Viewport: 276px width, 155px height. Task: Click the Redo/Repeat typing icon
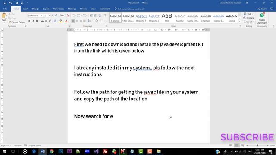17,3
